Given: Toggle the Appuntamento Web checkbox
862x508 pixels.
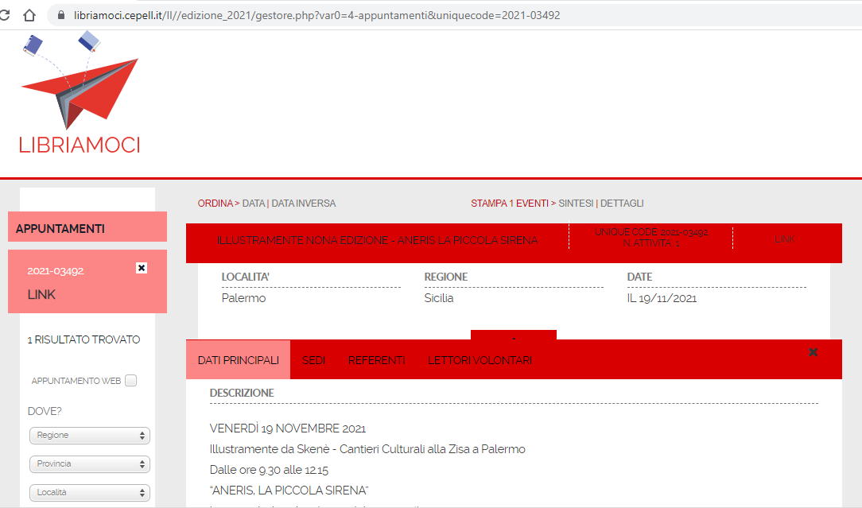Looking at the screenshot, I should click(x=131, y=381).
